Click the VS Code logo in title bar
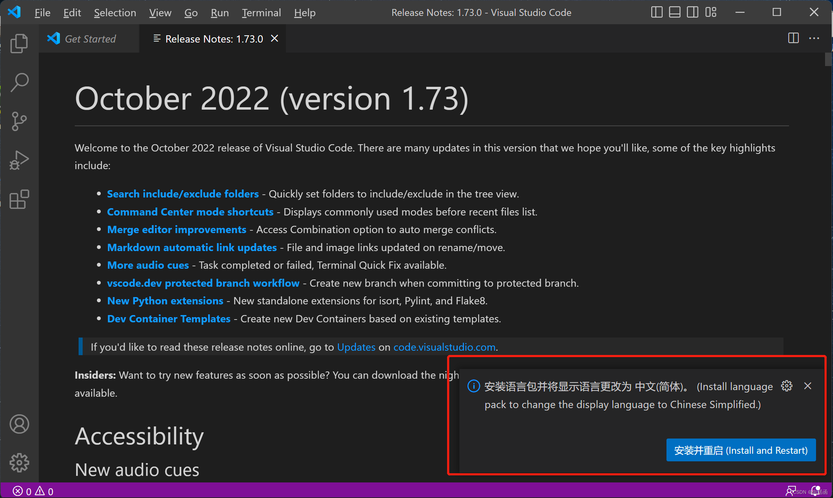833x498 pixels. point(14,12)
